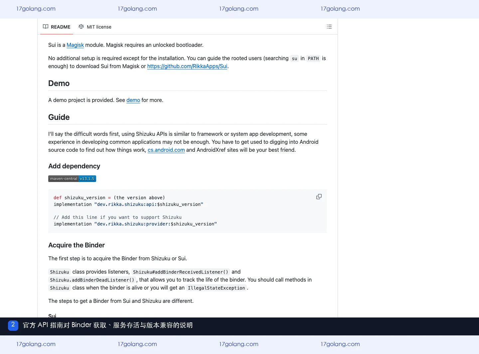
Task: Click the def shizuku_version code line
Action: 109,198
